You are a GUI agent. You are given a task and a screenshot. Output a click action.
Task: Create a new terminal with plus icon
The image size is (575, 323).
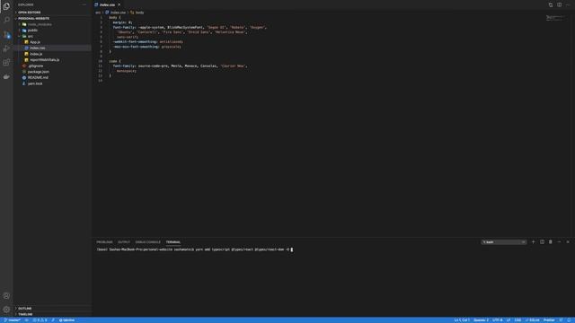tap(533, 242)
